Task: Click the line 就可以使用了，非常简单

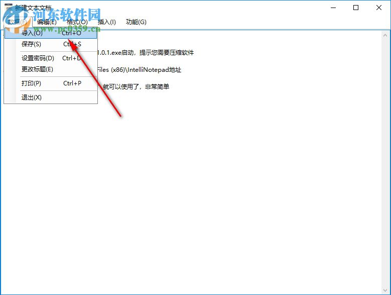Action: click(x=136, y=86)
